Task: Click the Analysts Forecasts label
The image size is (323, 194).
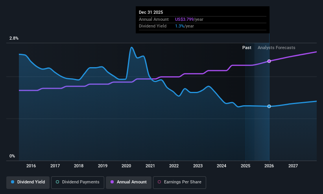Action: coord(277,48)
